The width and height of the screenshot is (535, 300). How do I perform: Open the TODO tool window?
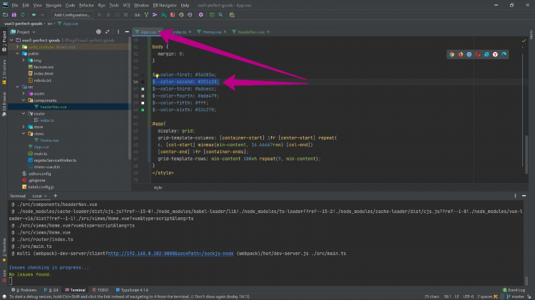101,290
